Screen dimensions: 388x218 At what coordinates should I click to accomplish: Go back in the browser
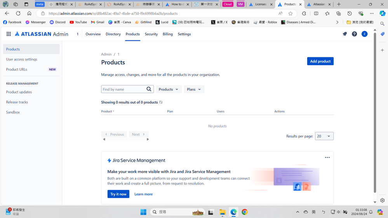[7, 13]
